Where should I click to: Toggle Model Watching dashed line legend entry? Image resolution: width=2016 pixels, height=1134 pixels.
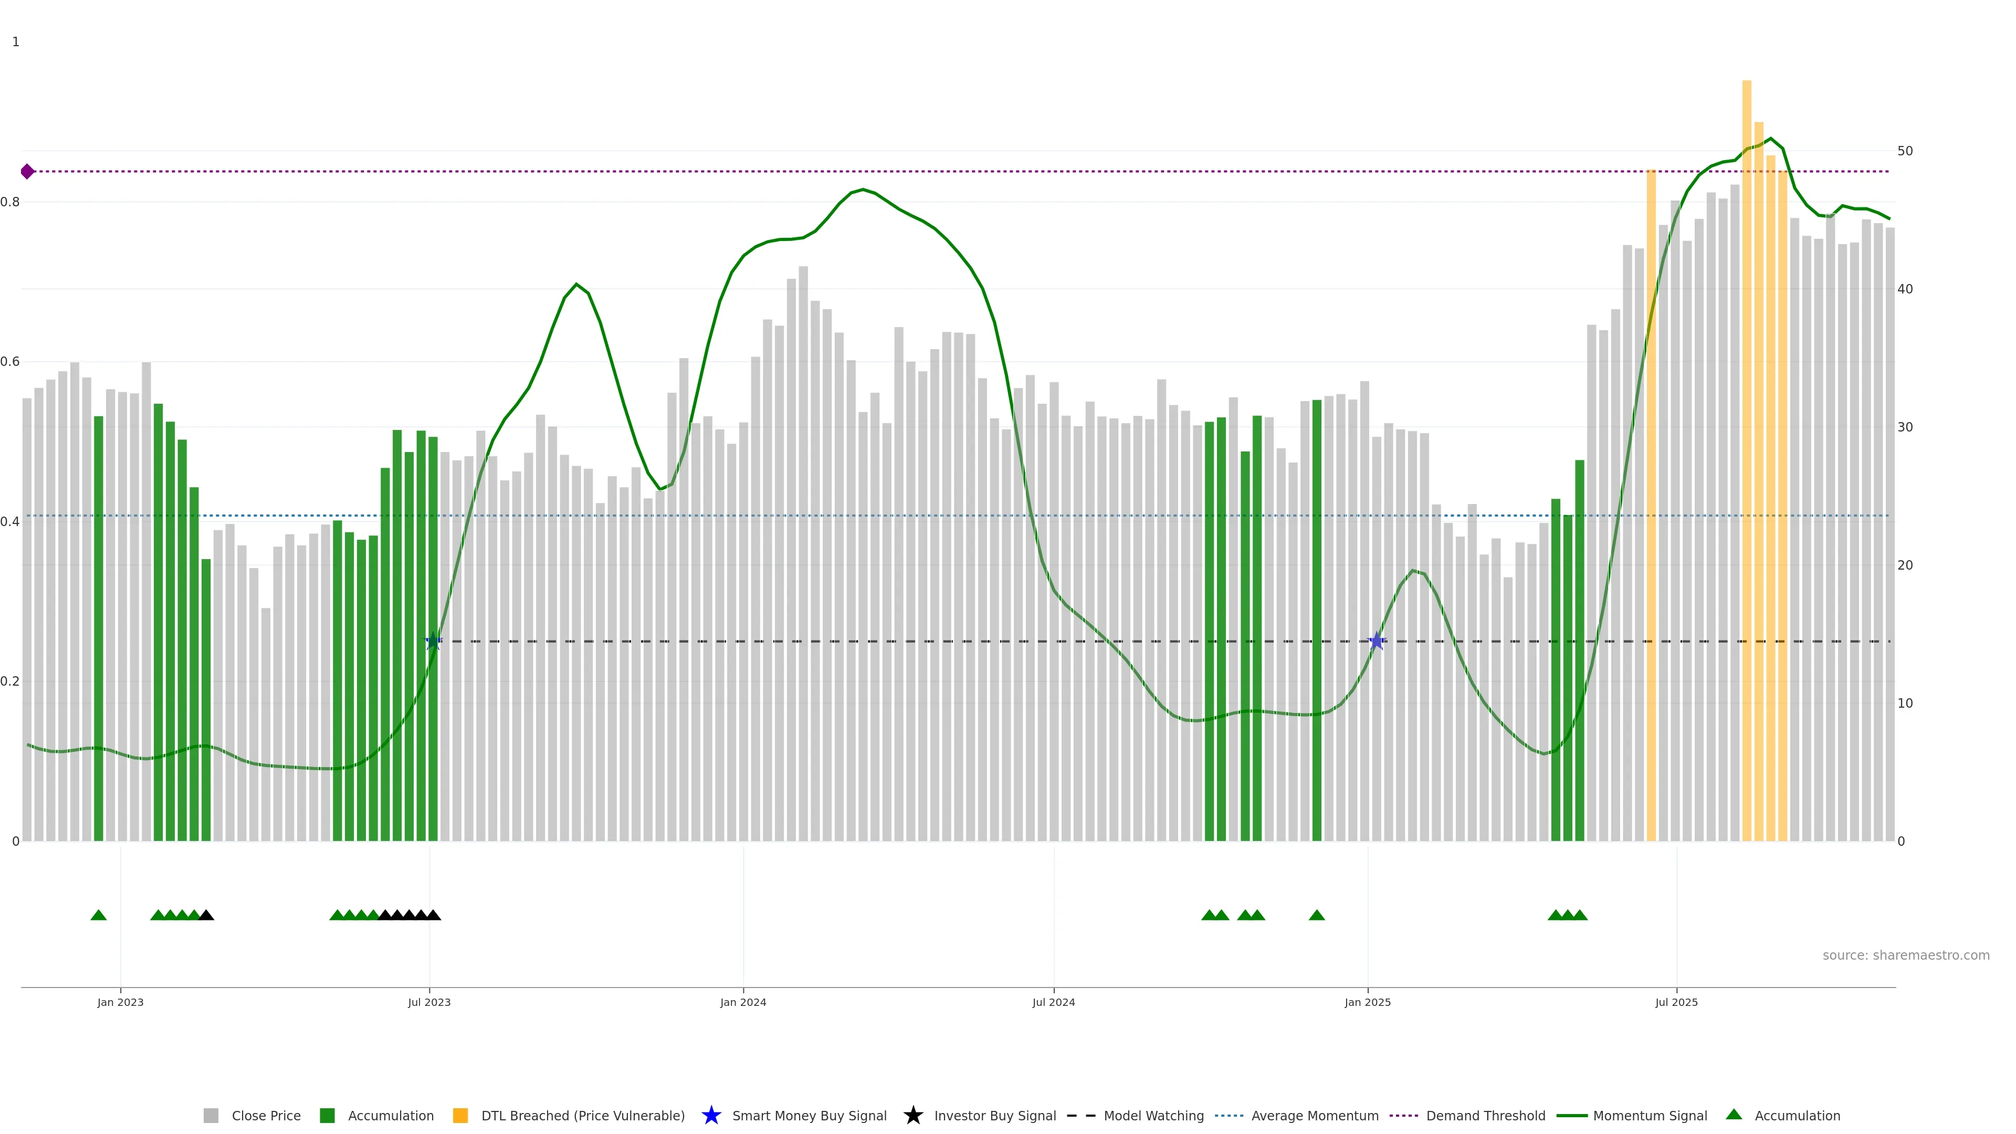pyautogui.click(x=1153, y=1115)
